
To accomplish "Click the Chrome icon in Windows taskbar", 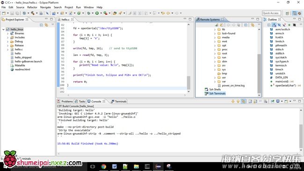I will [x=104, y=166].
